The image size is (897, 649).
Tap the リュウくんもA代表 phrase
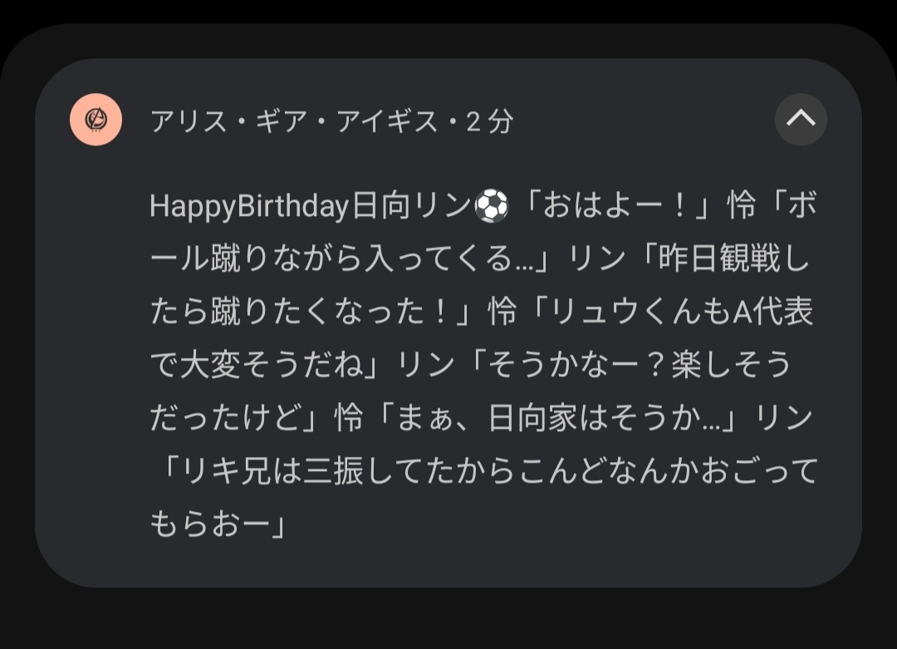pyautogui.click(x=679, y=312)
